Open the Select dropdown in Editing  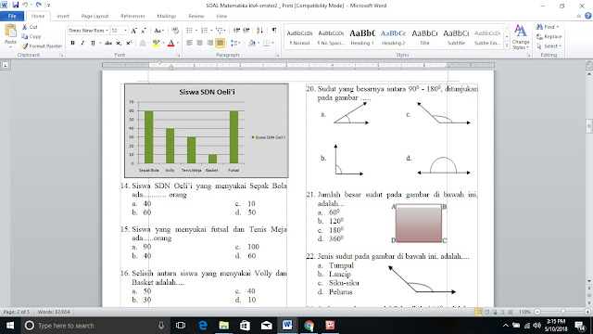549,45
